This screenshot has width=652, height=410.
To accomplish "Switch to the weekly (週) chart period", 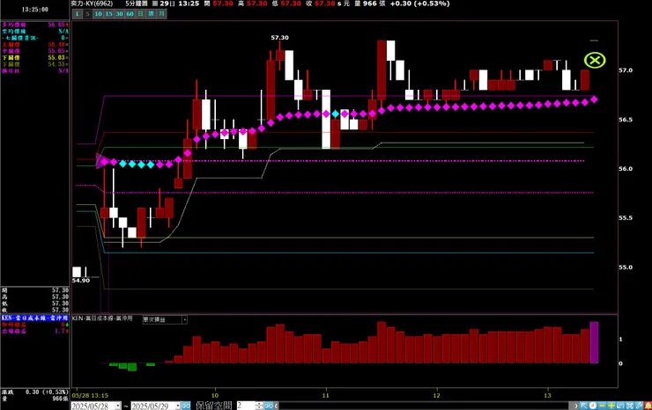I will coord(151,14).
